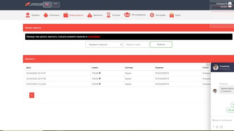Click the Вывести button

tap(161, 44)
